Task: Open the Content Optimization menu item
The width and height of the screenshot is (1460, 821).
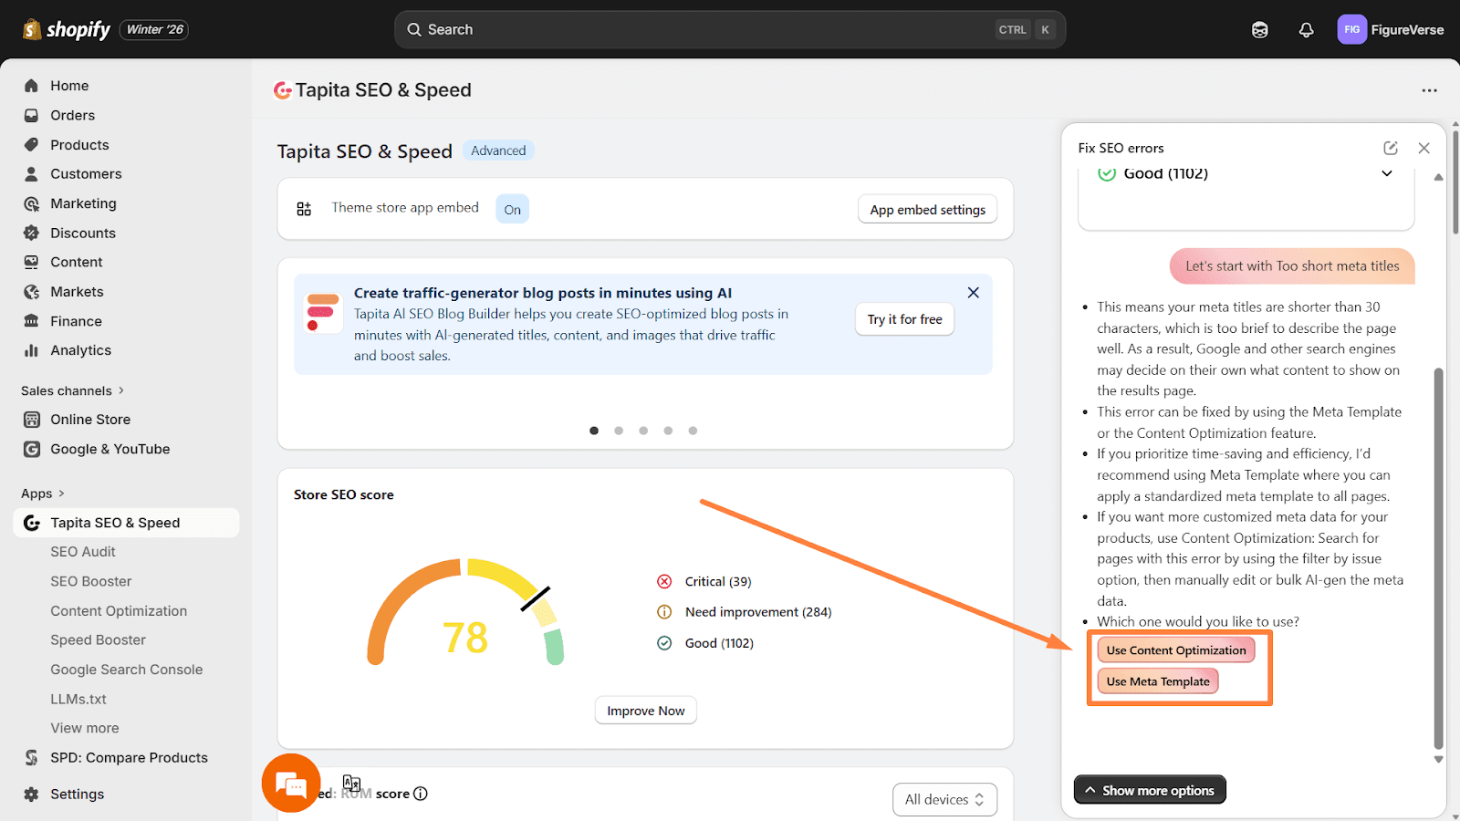Action: 117,610
